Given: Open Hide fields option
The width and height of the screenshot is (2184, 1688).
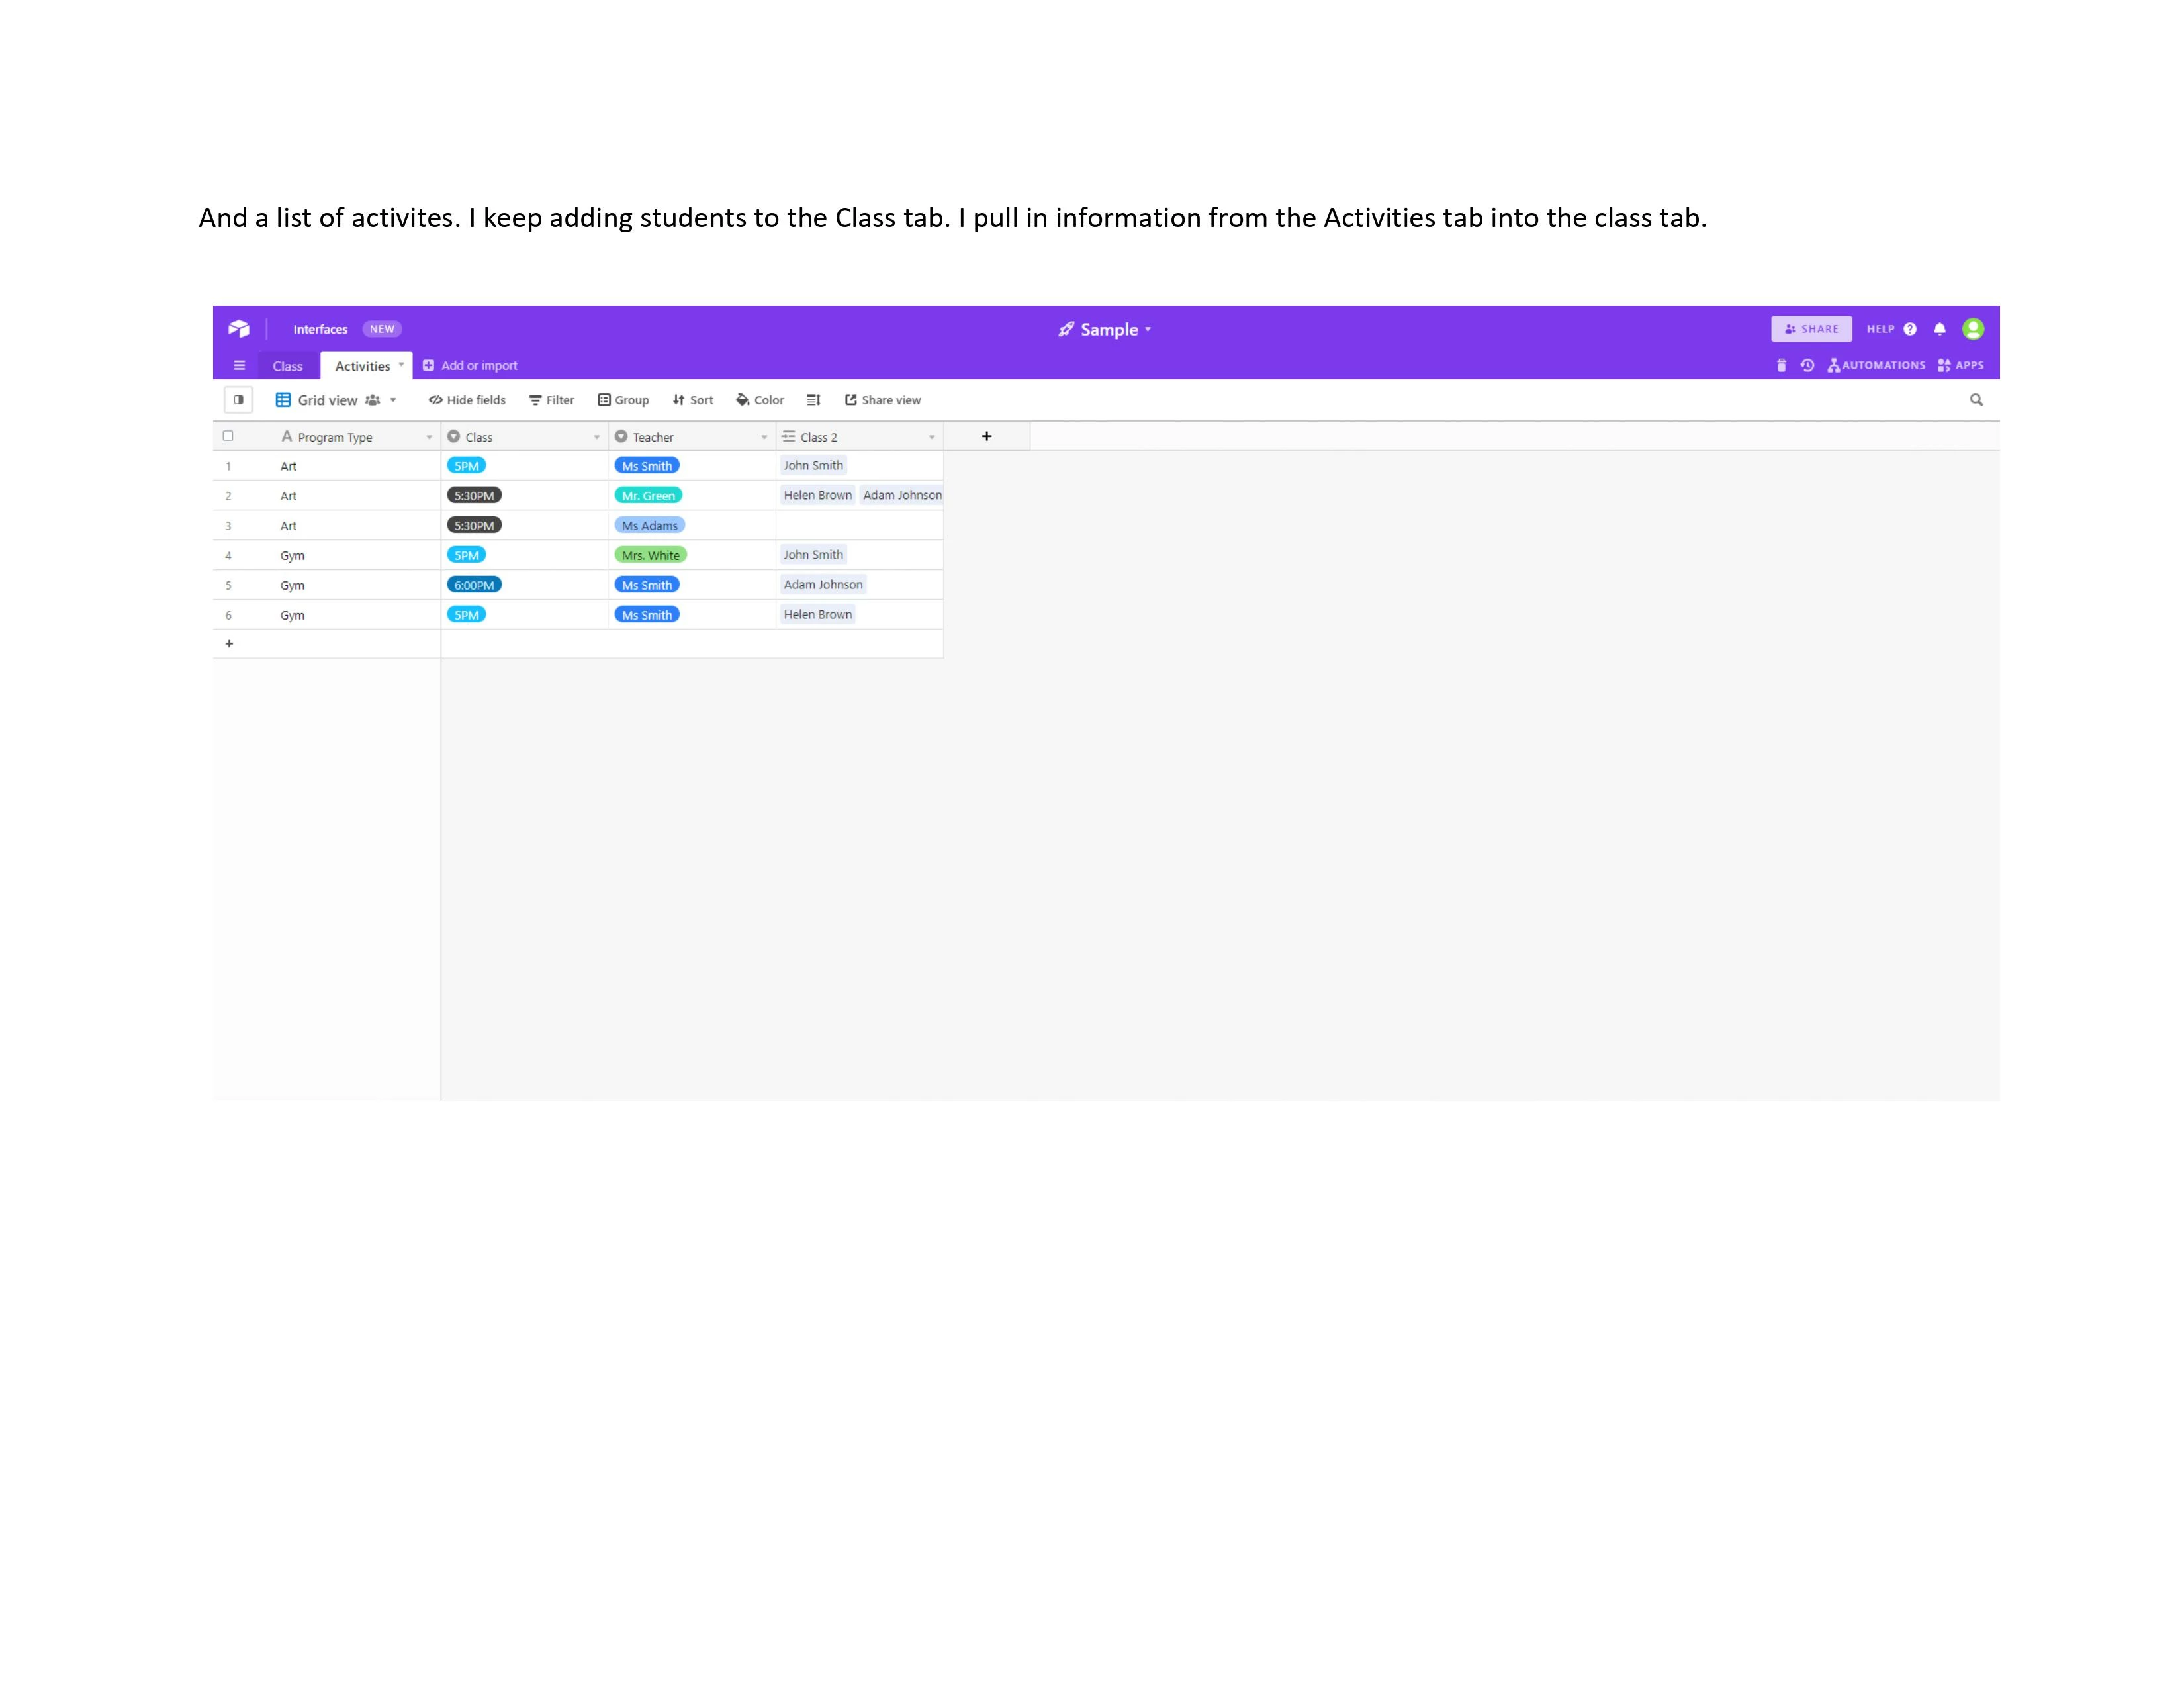Looking at the screenshot, I should point(467,400).
